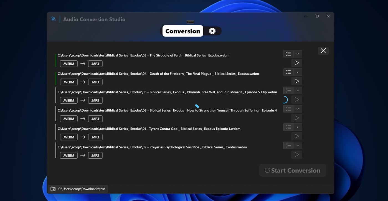Select the settings gear next to Conversion tab
Image resolution: width=388 pixels, height=201 pixels.
(x=212, y=31)
